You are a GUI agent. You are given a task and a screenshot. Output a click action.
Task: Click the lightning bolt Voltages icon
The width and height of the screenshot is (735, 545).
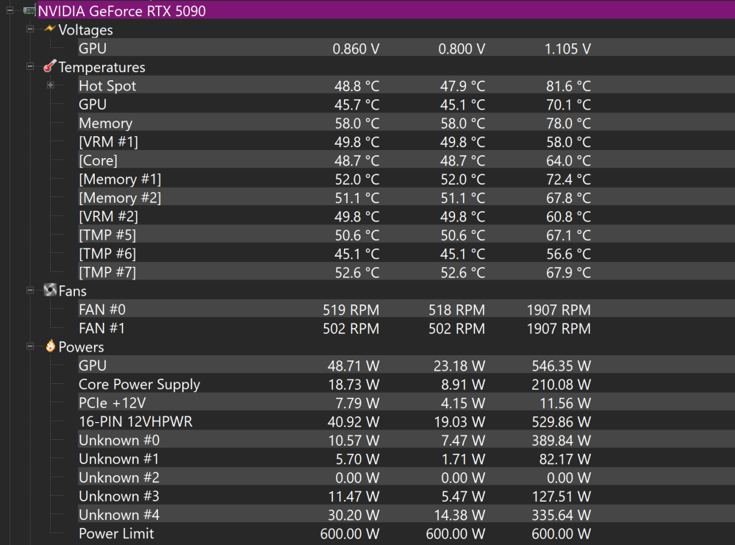[50, 29]
